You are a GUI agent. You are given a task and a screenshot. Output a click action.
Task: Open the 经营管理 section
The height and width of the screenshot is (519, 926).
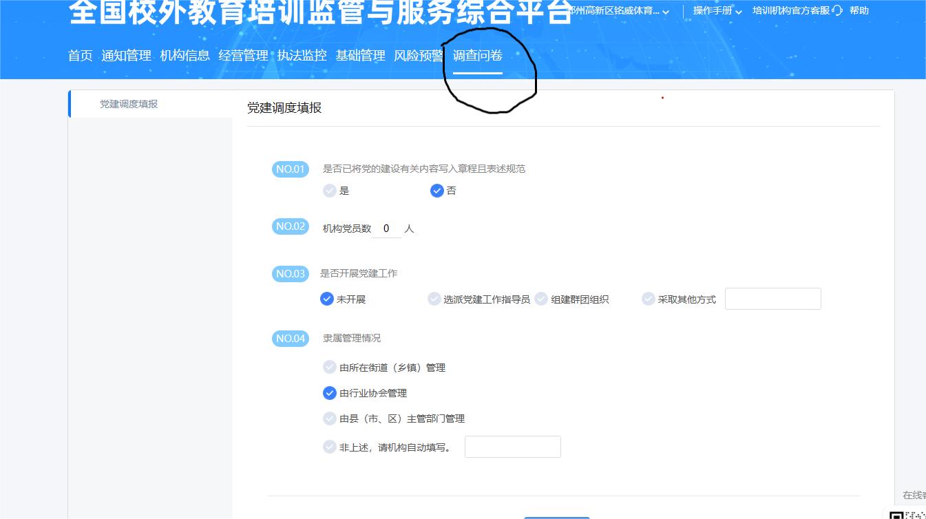243,56
